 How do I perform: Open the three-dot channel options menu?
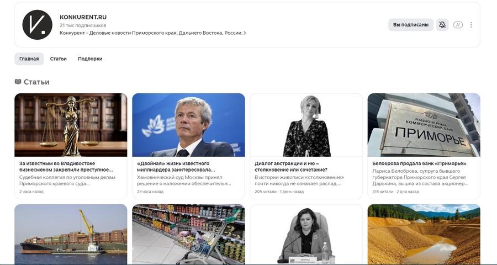point(472,25)
